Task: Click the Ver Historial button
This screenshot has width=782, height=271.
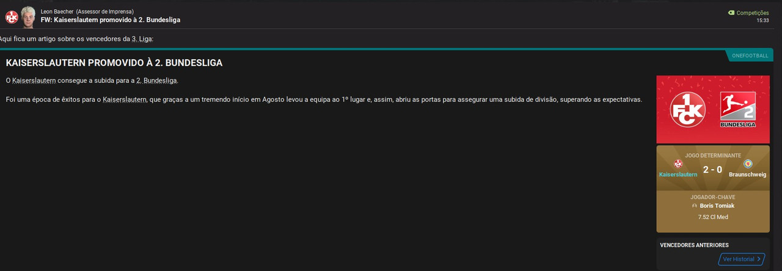Action: pos(742,259)
